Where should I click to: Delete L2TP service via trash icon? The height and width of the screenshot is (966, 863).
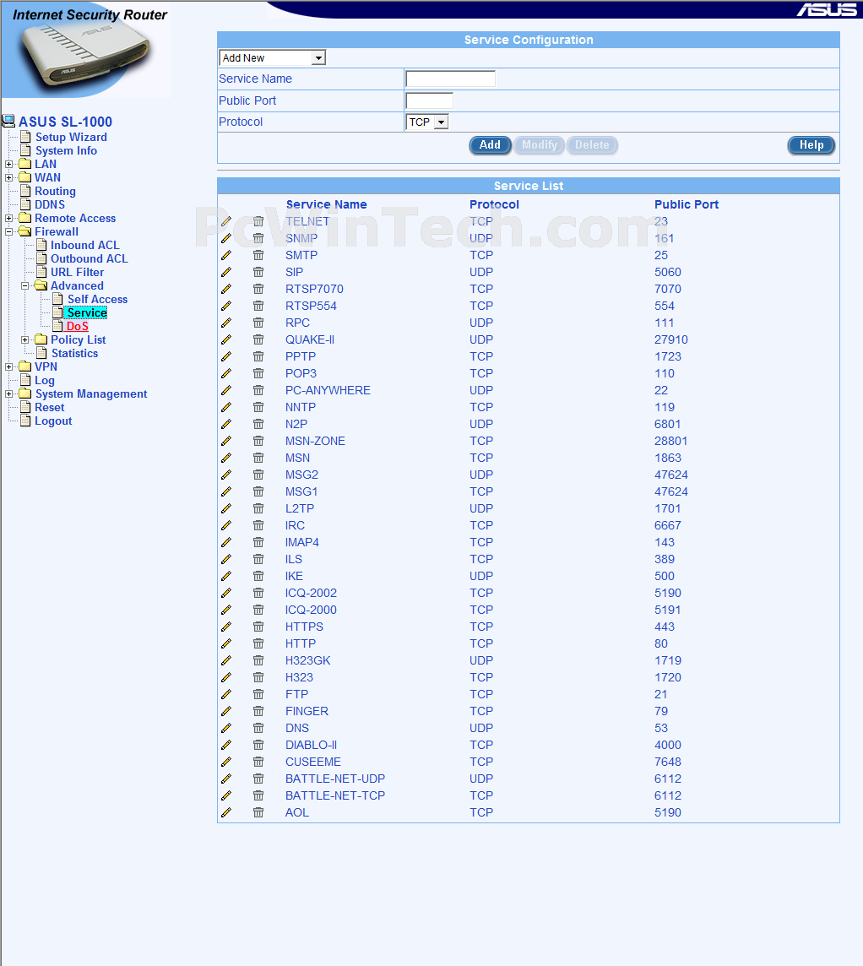click(258, 508)
